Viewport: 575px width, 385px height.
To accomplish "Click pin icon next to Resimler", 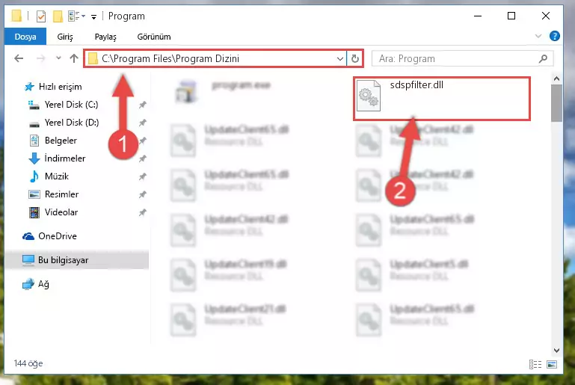I will click(x=142, y=194).
